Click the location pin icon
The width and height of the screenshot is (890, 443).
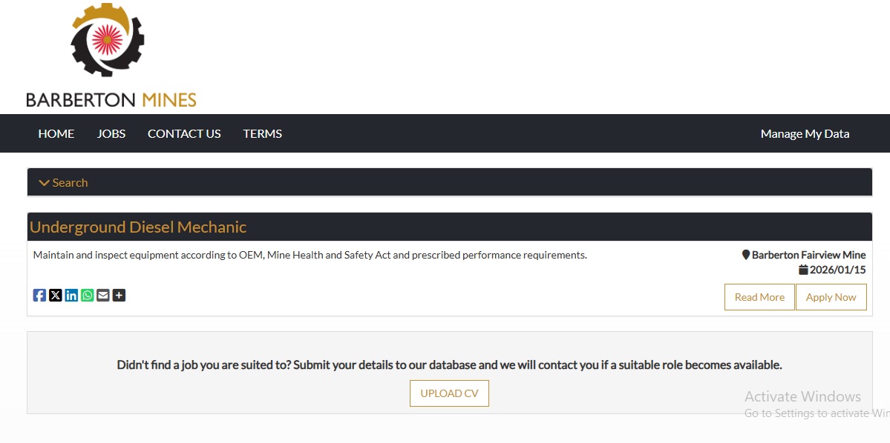746,255
